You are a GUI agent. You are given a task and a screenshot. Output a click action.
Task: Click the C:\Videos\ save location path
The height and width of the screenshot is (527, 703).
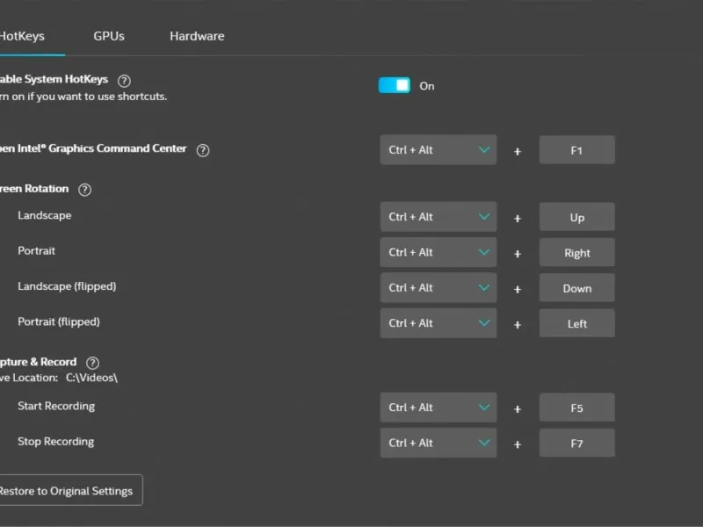[91, 378]
